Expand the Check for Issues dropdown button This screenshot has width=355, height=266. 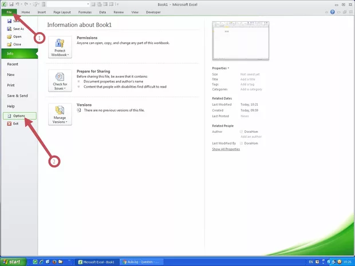point(60,81)
